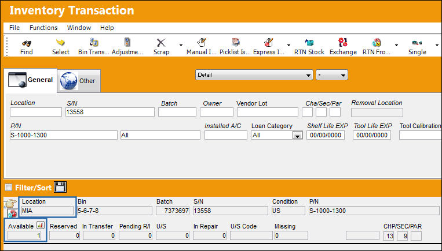Screen dimensions: 442x251
Task: Click the result row S/N value 13558
Action: pos(231,211)
